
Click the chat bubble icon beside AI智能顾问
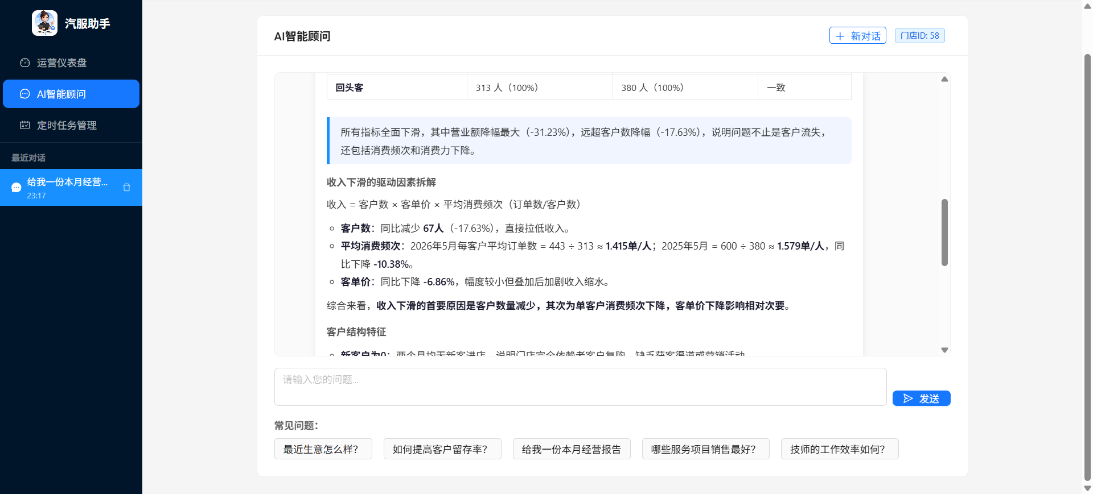[25, 94]
